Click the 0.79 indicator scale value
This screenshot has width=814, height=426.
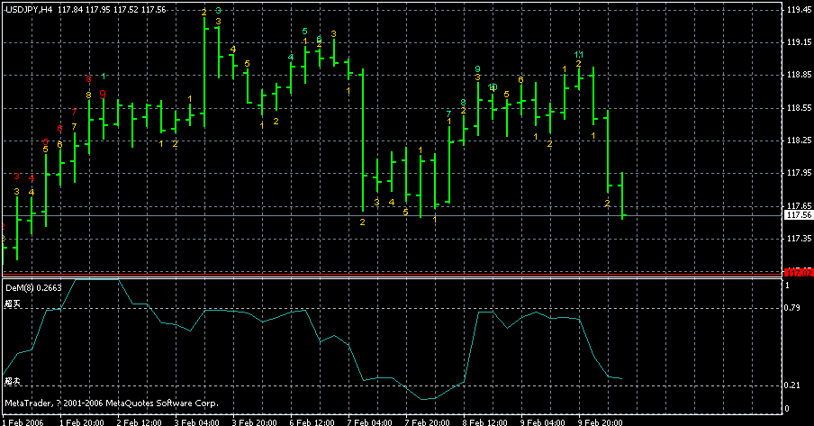[x=793, y=308]
